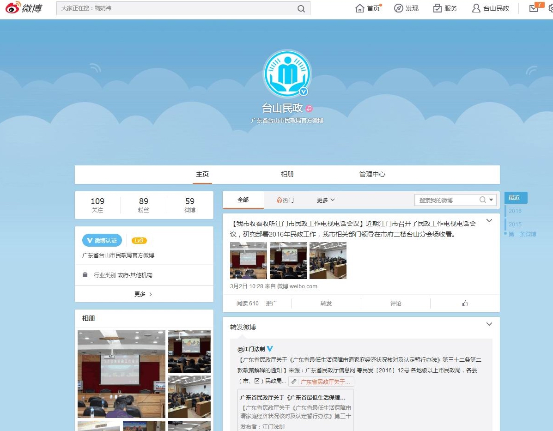Image resolution: width=553 pixels, height=431 pixels.
Task: Jump to 2016 on timeline
Action: point(515,211)
